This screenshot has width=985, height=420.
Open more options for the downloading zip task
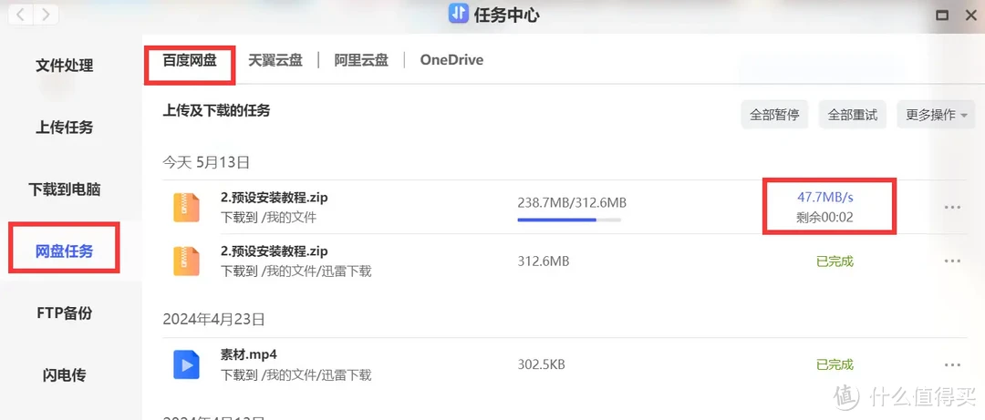(x=952, y=207)
